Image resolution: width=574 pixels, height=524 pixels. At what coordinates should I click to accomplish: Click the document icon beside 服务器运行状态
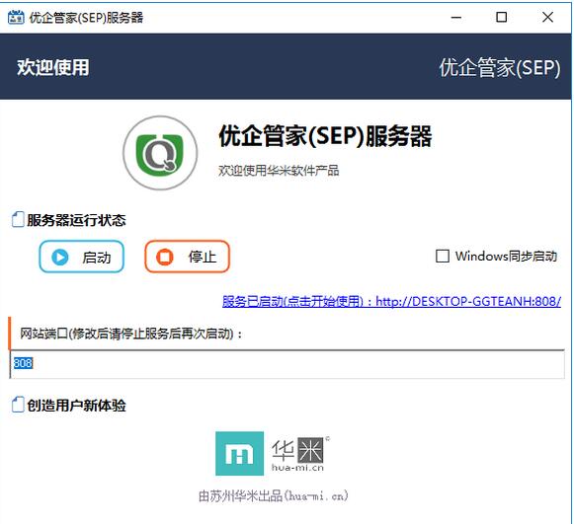(18, 220)
